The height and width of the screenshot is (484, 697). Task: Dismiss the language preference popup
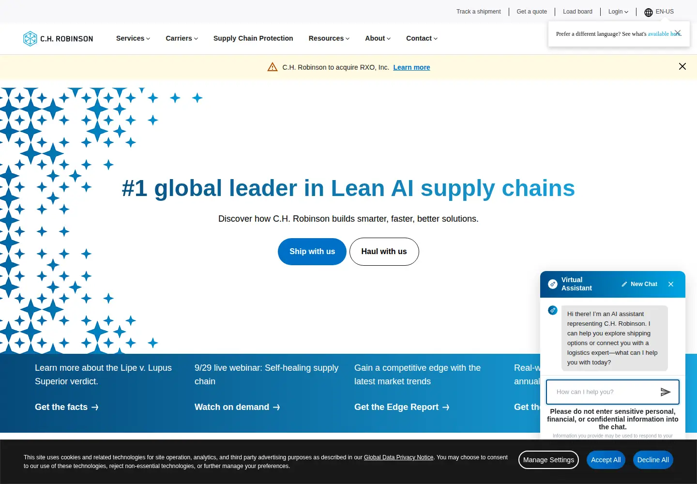tap(678, 33)
